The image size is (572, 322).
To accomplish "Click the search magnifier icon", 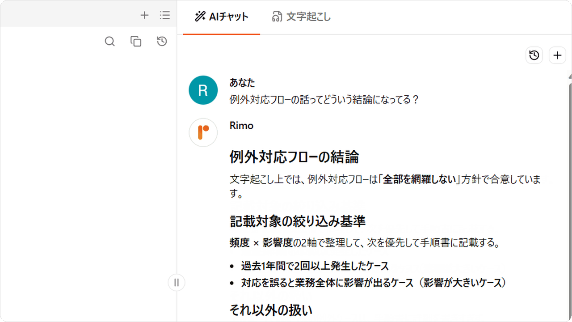I will [x=110, y=42].
